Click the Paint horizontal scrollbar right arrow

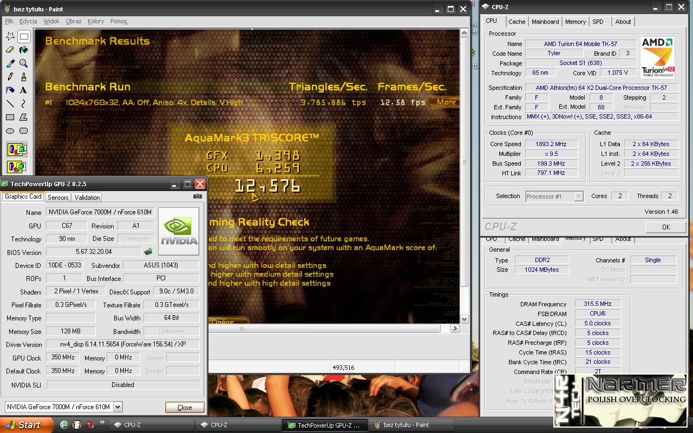coord(454,329)
